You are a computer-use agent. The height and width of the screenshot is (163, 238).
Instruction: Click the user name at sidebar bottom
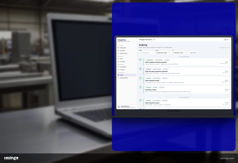pyautogui.click(x=125, y=106)
